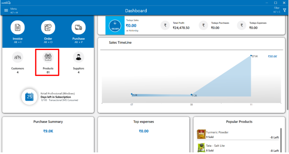Click the Todays Purchases rupee icon
Screen dimensions: 289x154
[203, 26]
